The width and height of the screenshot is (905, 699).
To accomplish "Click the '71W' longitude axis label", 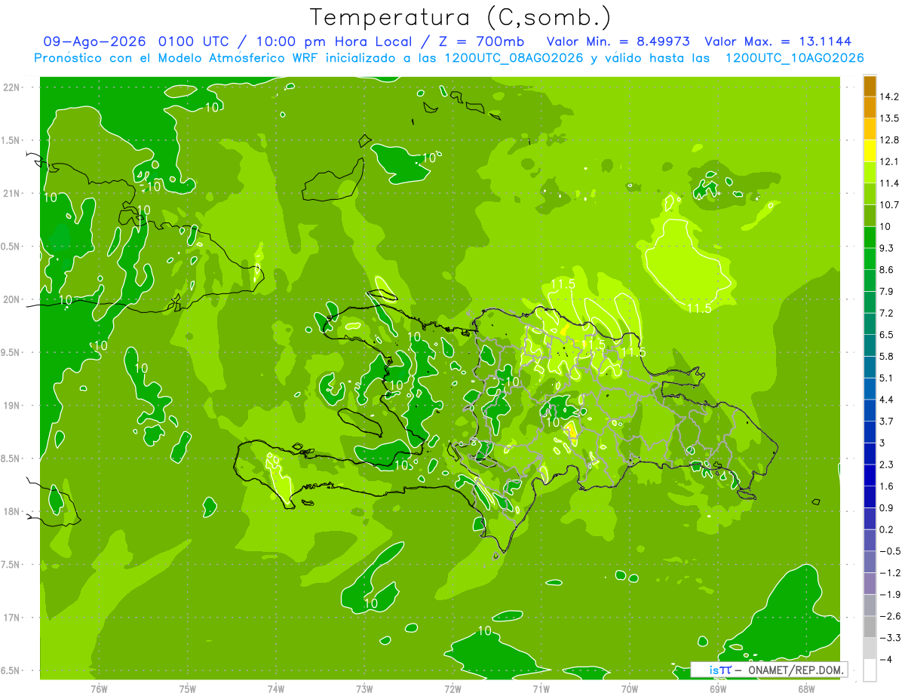I will coord(541,688).
